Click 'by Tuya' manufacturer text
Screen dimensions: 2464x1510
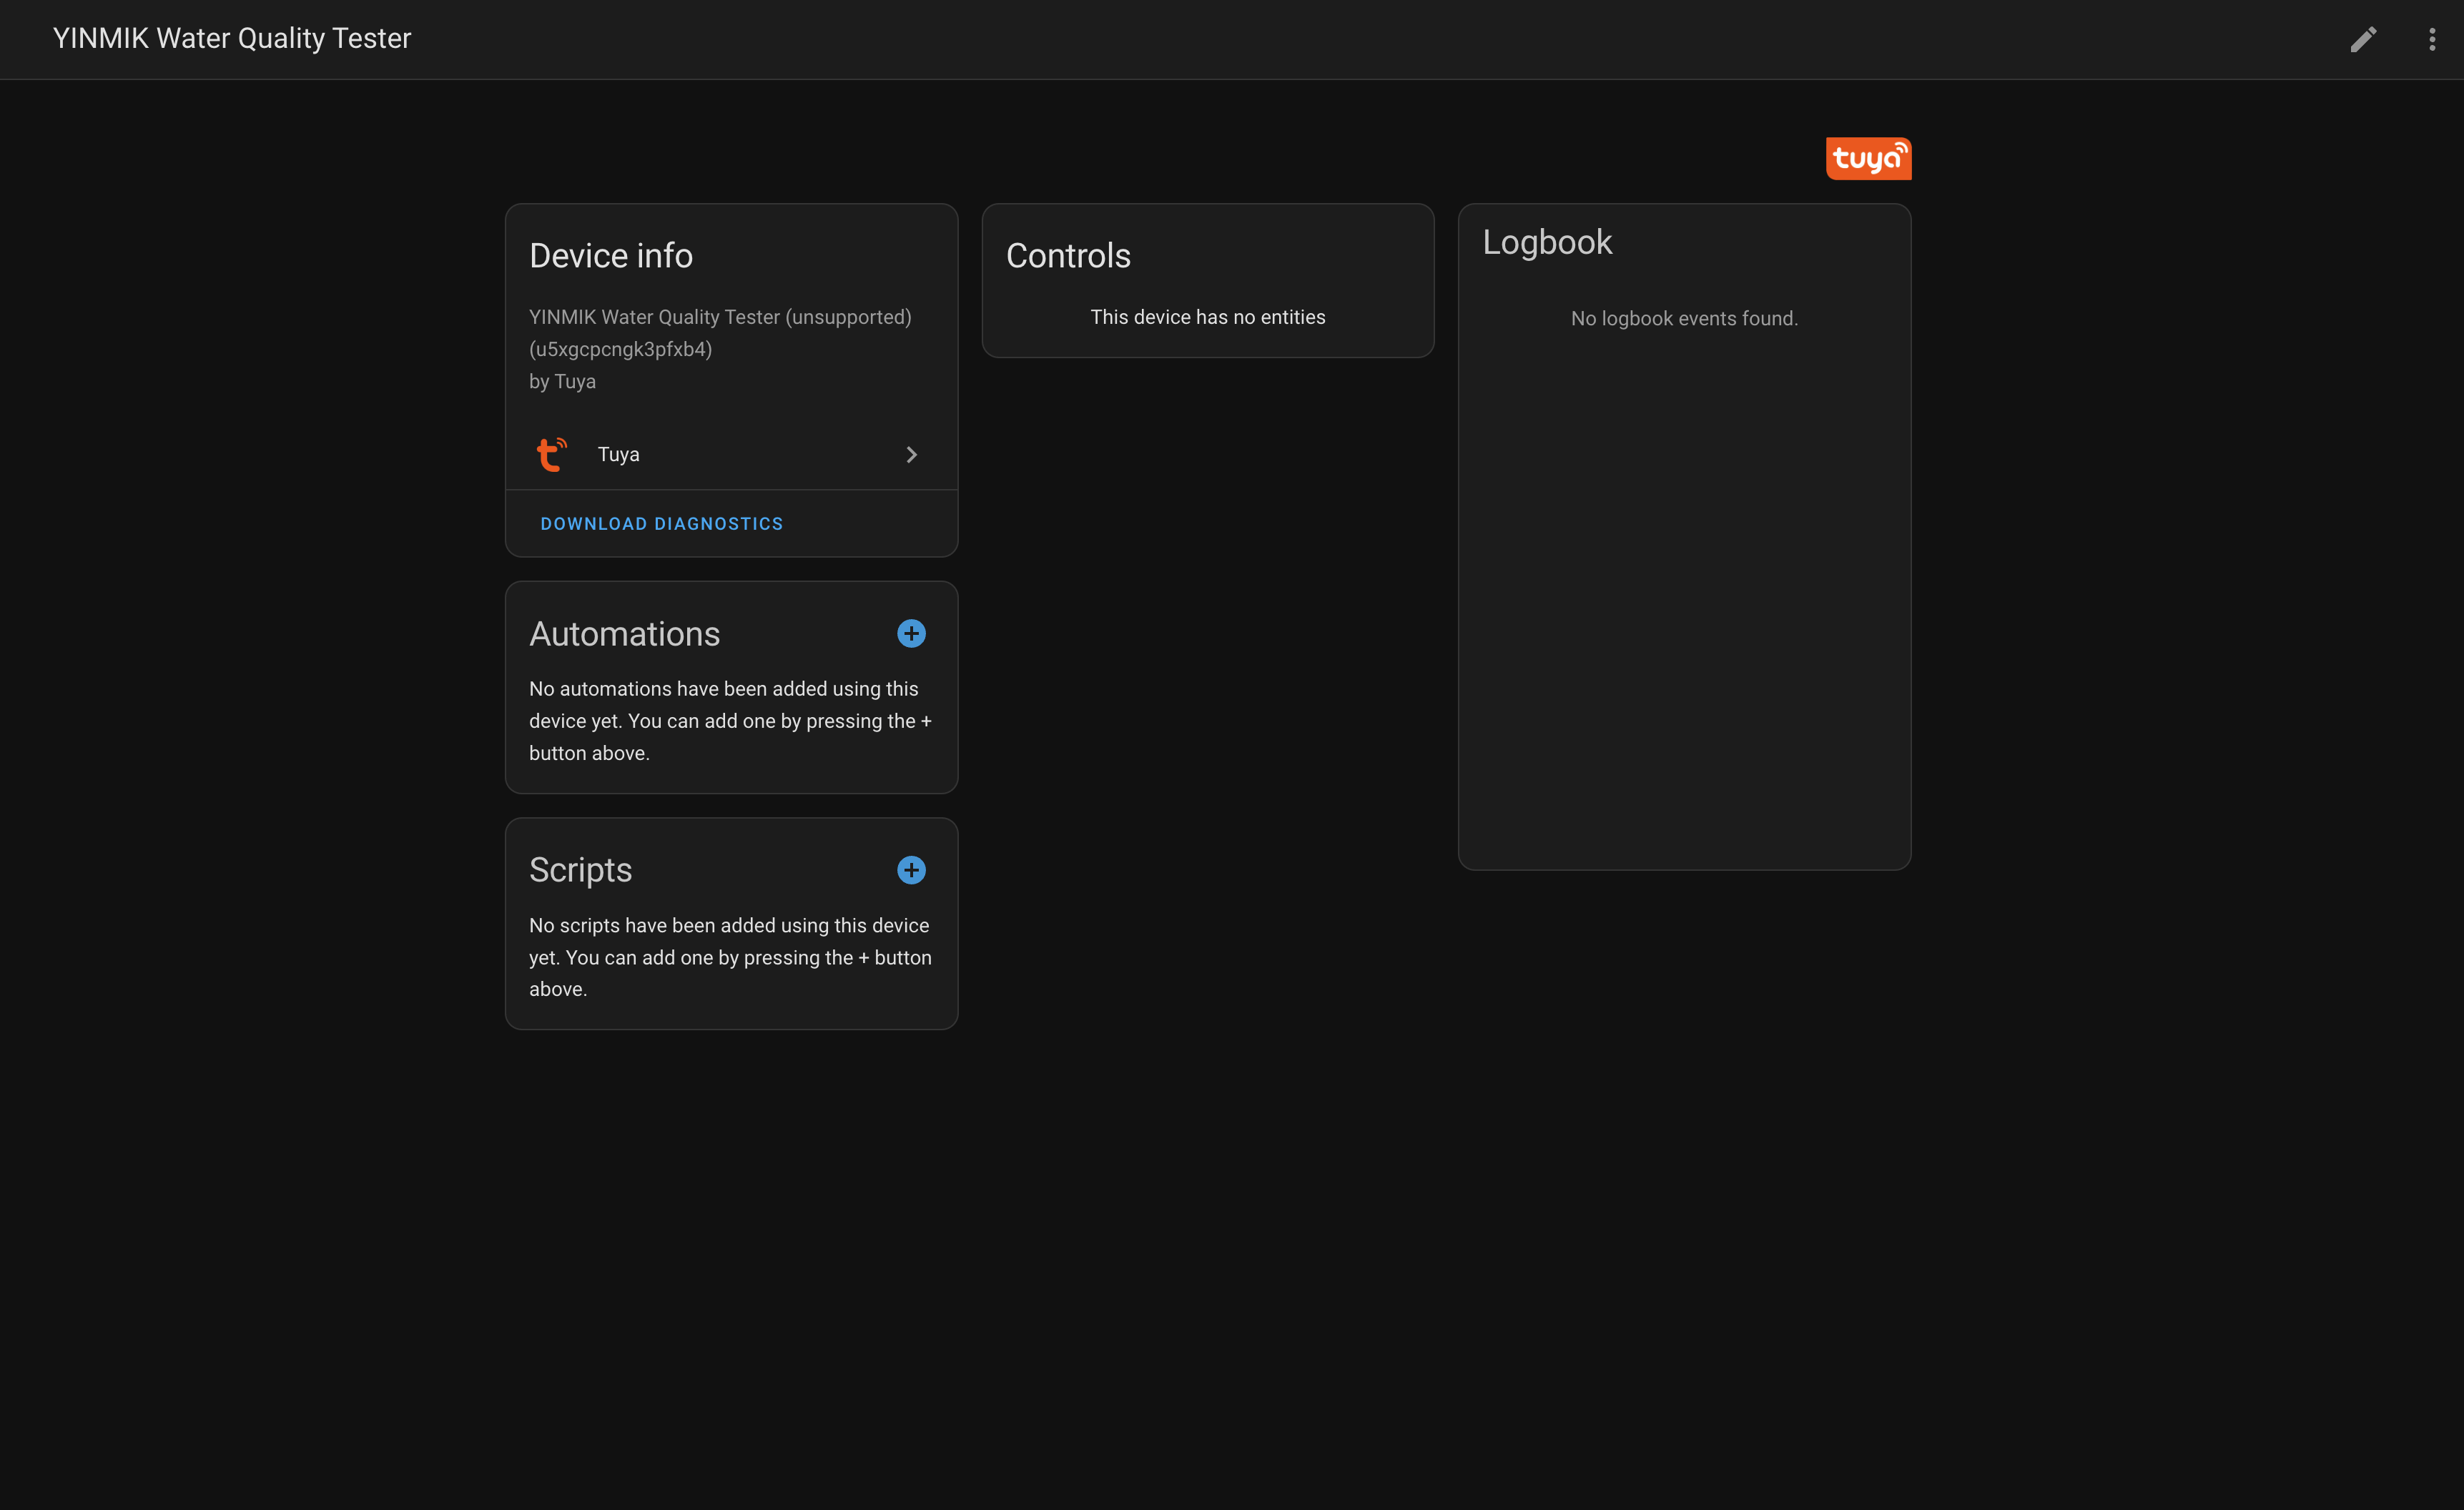562,381
